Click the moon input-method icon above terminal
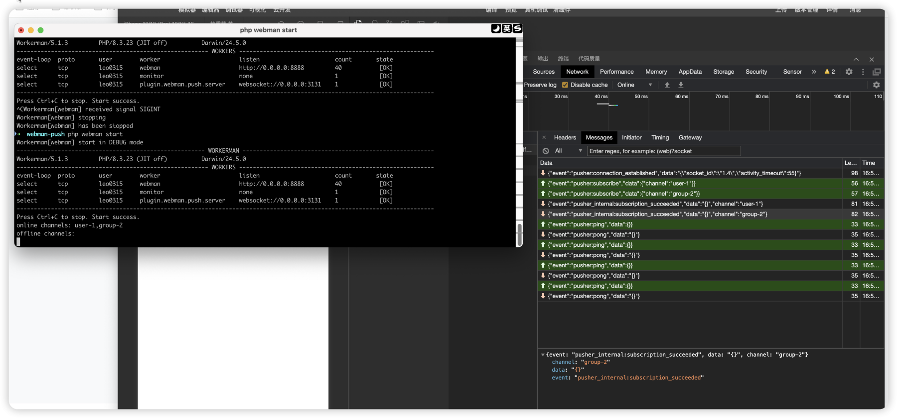This screenshot has width=897, height=418. point(496,28)
